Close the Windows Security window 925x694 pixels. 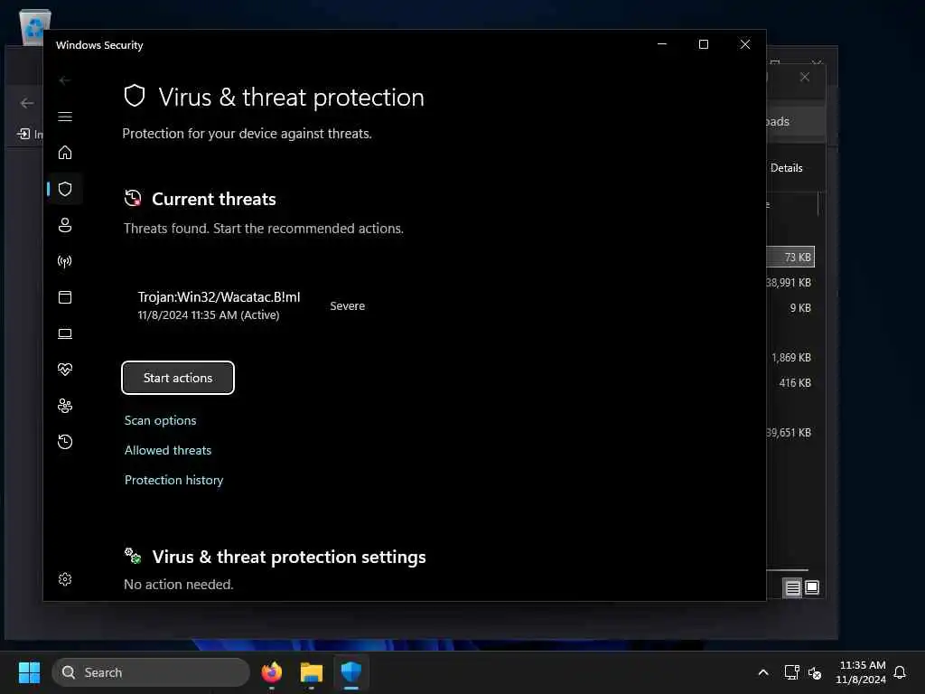[x=745, y=44]
